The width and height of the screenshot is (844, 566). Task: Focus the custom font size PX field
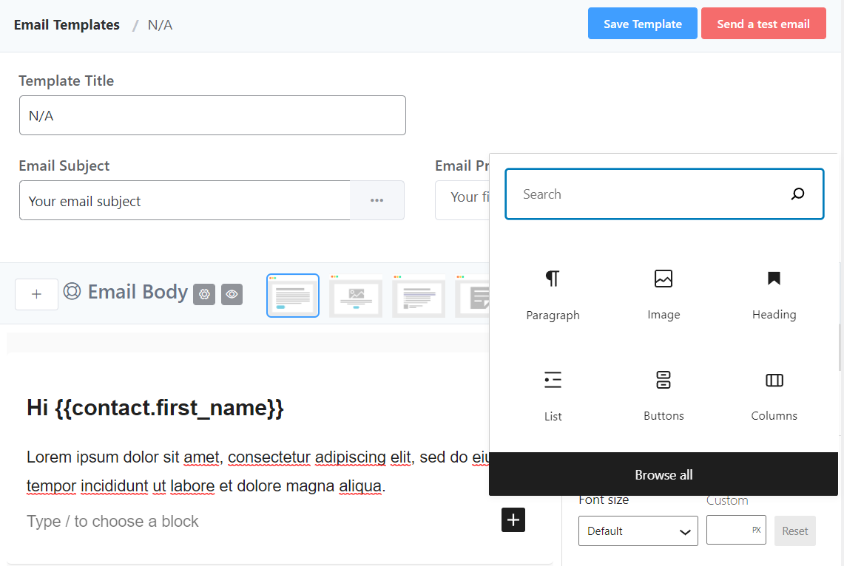(736, 530)
